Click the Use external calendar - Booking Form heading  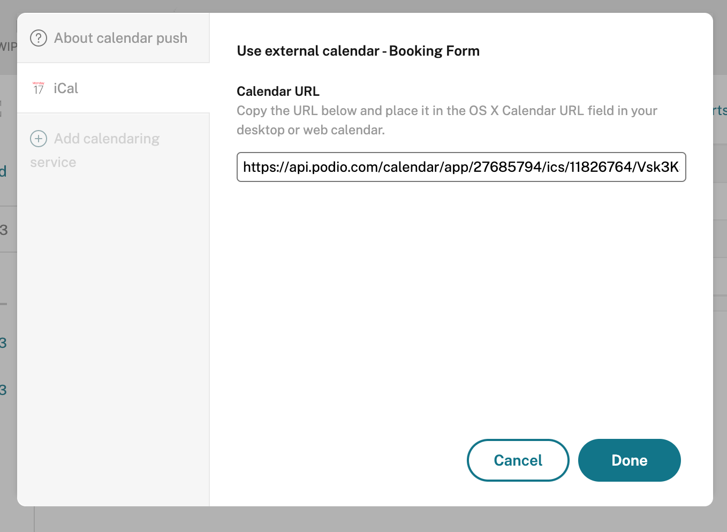tap(358, 51)
